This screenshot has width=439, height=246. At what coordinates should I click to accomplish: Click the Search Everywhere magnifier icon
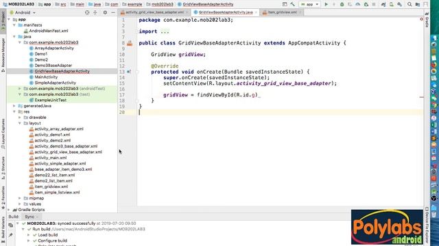[x=410, y=4]
